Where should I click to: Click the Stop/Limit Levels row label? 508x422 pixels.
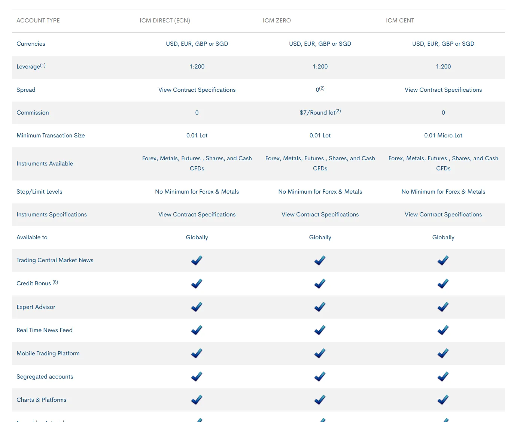coord(39,192)
